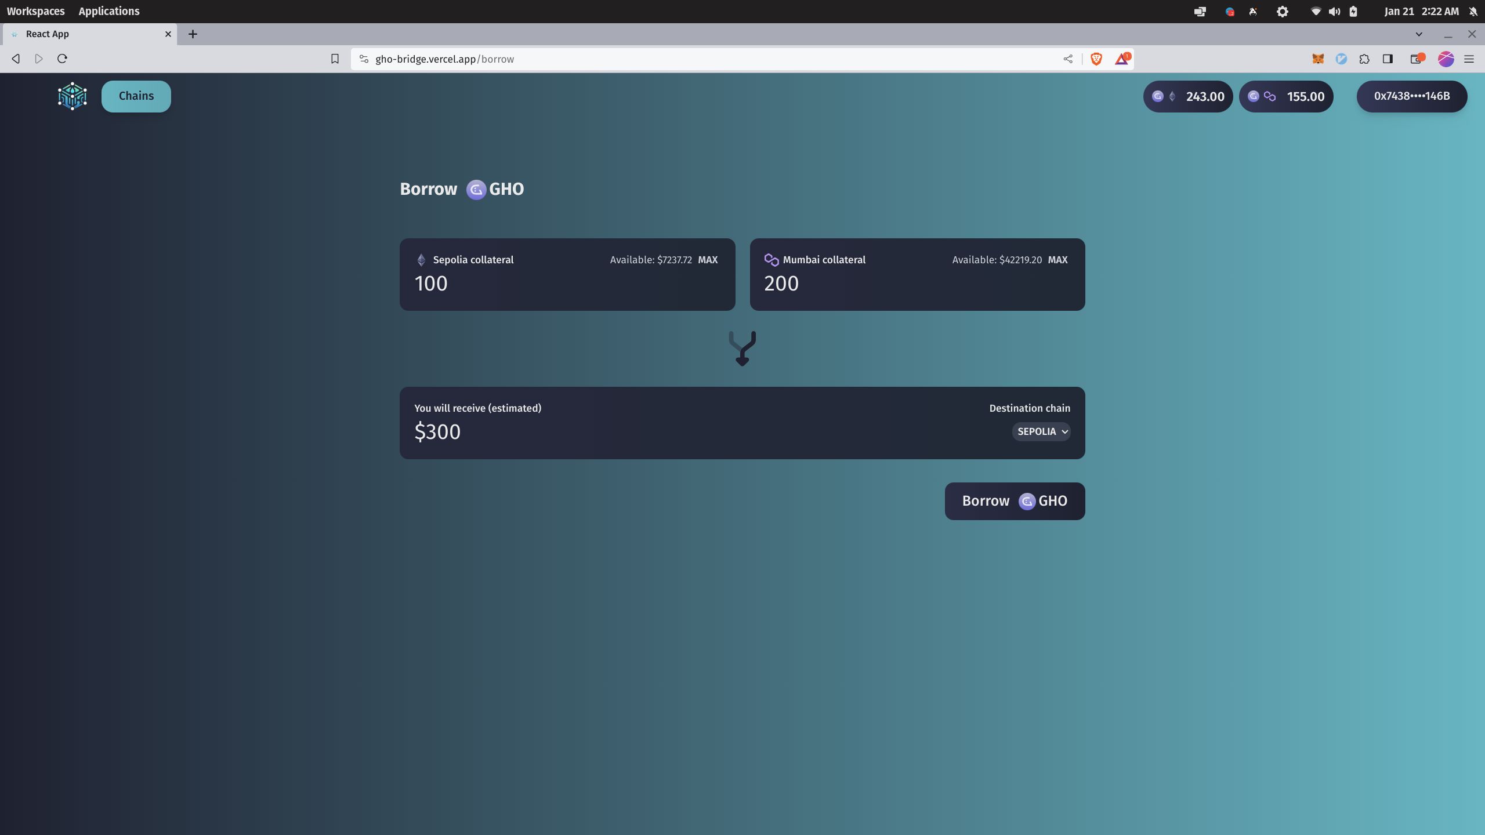Open the MetaMask fox extension

(x=1318, y=59)
